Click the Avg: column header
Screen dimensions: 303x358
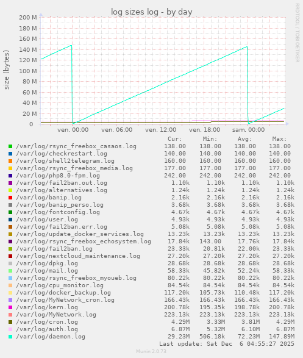(245, 139)
